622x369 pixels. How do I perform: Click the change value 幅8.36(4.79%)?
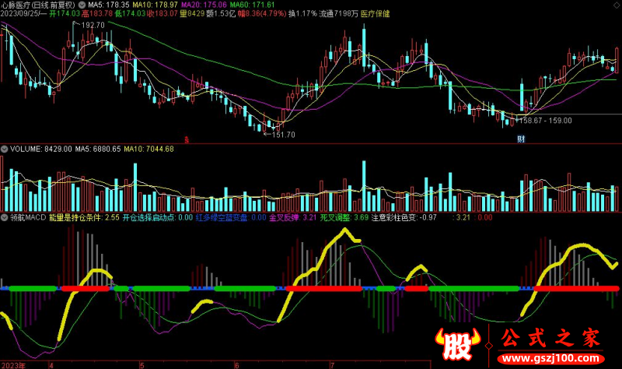coord(262,13)
